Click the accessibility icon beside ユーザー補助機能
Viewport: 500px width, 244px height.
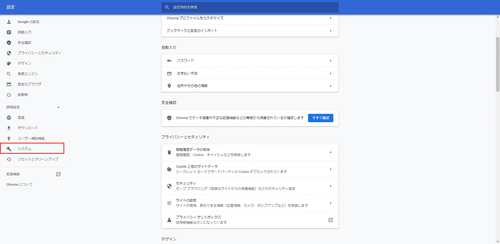click(x=9, y=138)
